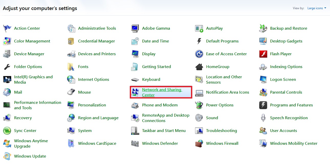Click the HomeGroup house icon
Image resolution: width=330 pixels, height=166 pixels.
click(x=199, y=67)
